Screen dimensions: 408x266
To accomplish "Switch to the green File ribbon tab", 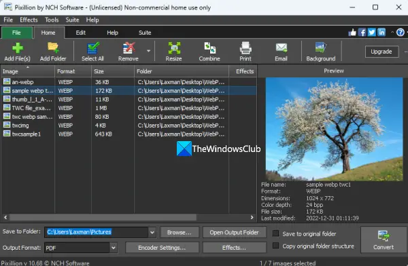I will pyautogui.click(x=16, y=33).
